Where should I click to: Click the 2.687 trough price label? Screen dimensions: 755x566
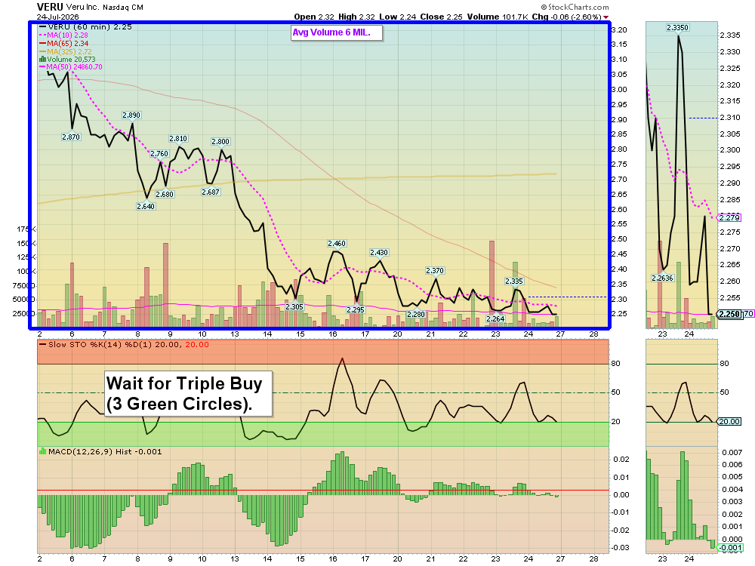click(211, 192)
